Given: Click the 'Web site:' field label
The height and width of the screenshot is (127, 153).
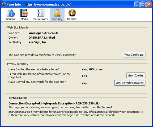Looking at the screenshot, I should 14,33.
